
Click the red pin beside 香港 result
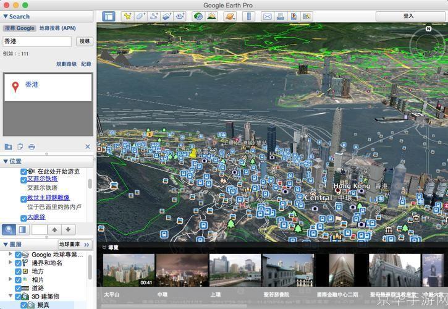pyautogui.click(x=15, y=87)
